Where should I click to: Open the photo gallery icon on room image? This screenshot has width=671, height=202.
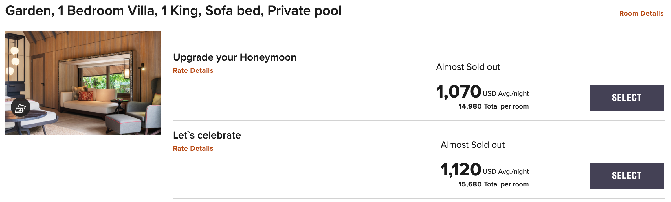tap(20, 108)
